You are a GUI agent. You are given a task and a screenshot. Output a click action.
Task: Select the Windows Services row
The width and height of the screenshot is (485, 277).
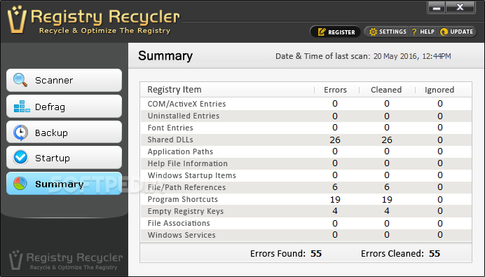(306, 235)
